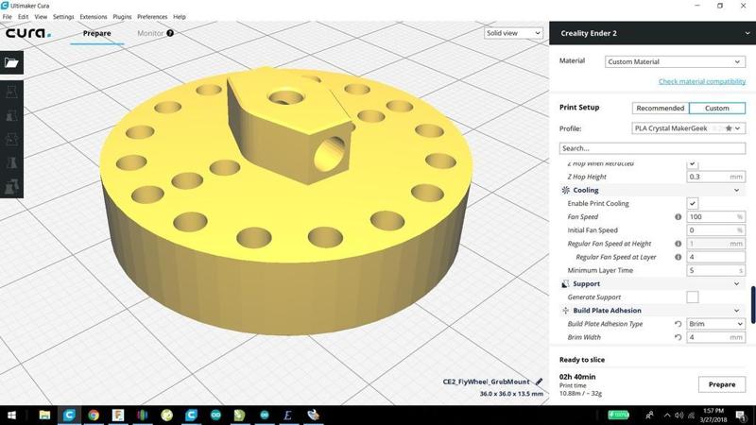
Task: Open Build Plate Adhesion Type dropdown showing Brim
Action: click(x=716, y=324)
